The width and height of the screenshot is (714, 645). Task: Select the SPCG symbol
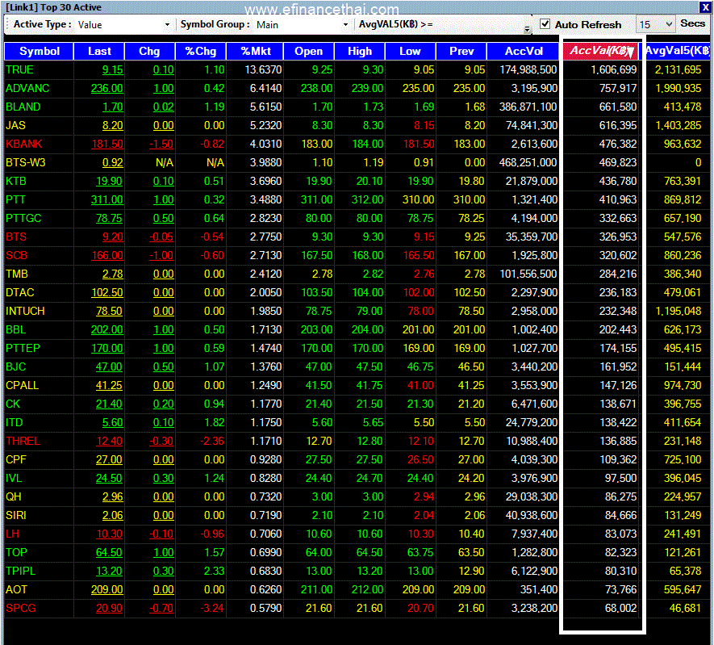(20, 608)
